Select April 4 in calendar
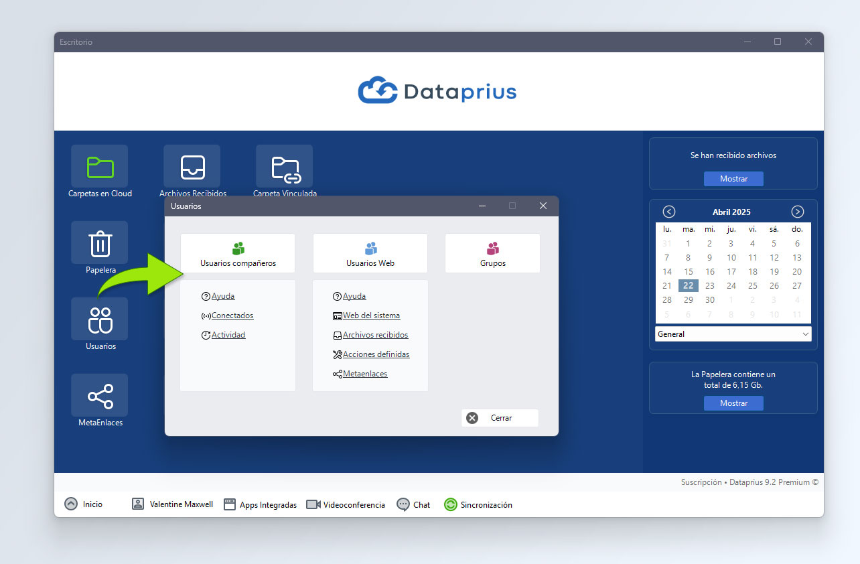The image size is (860, 564). pyautogui.click(x=753, y=244)
